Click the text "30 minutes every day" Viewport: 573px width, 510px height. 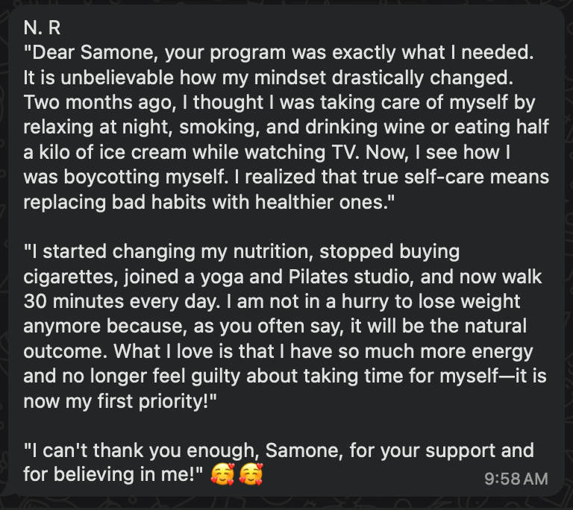tap(121, 302)
